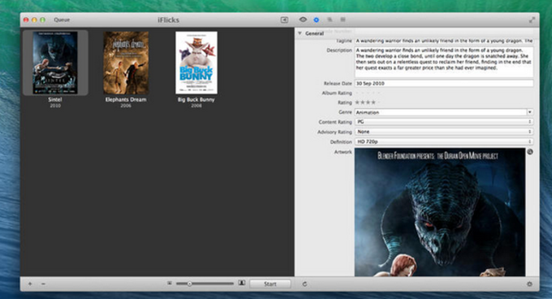Click the Release Date field
Viewport: 552px width, 299px height.
tap(444, 84)
